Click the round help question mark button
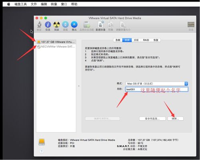The width and height of the screenshot is (200, 160). (42, 151)
